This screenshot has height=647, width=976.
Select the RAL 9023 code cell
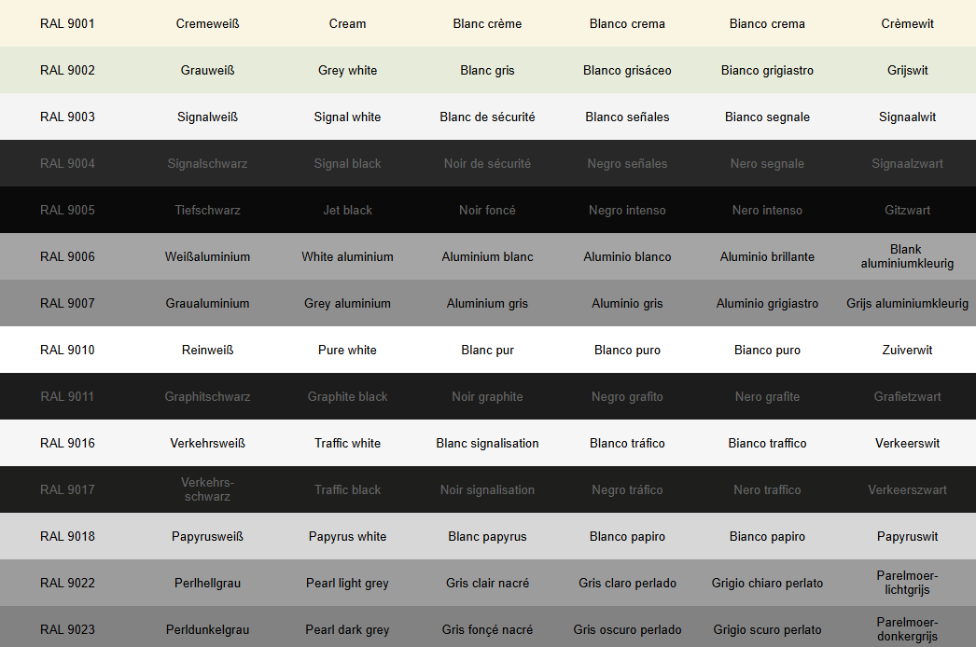[x=67, y=629]
